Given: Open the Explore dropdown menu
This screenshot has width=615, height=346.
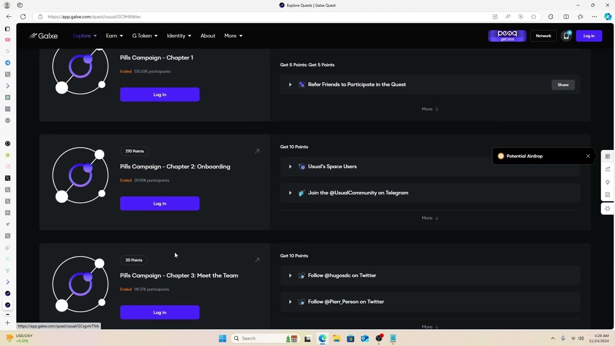Looking at the screenshot, I should pyautogui.click(x=85, y=36).
